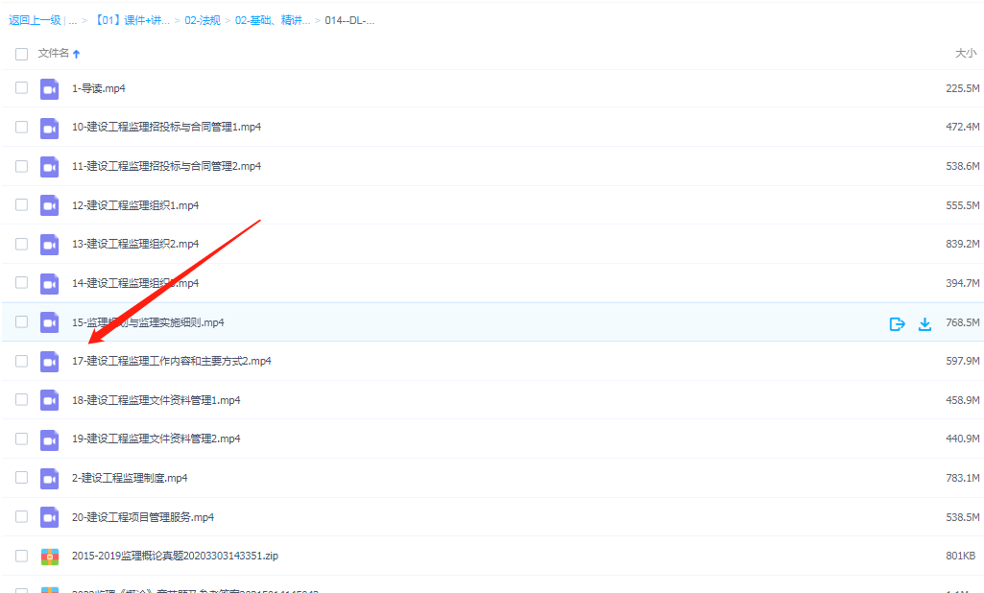This screenshot has height=593, width=984.
Task: Click the video icon for 17-建设工程监理工作内容和主要方式2.mp4
Action: 50,362
